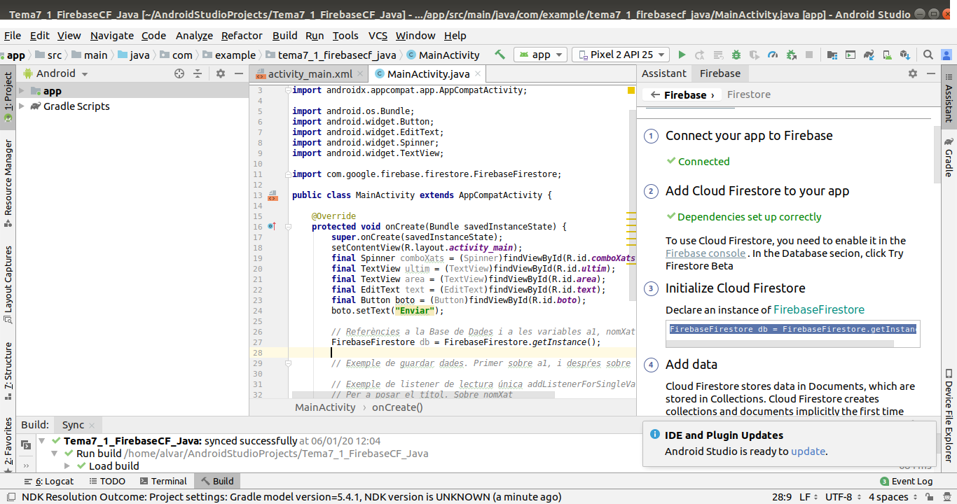Screen dimensions: 957x504
Task: Click the locate target icon in Project panel
Action: pyautogui.click(x=179, y=73)
